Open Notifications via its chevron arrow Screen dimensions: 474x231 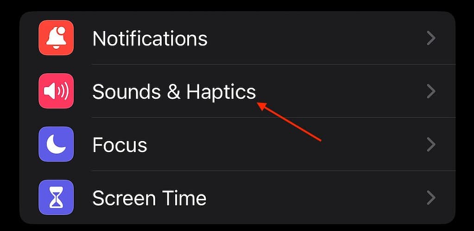(x=431, y=38)
